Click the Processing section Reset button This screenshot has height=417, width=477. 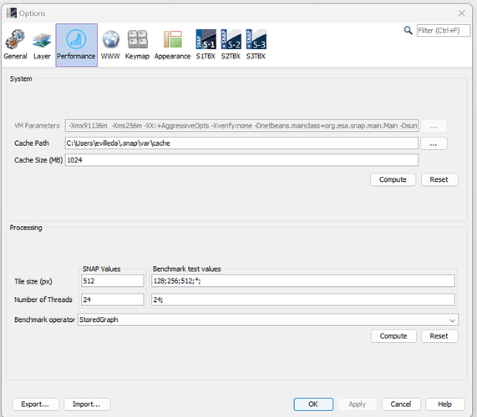(439, 336)
